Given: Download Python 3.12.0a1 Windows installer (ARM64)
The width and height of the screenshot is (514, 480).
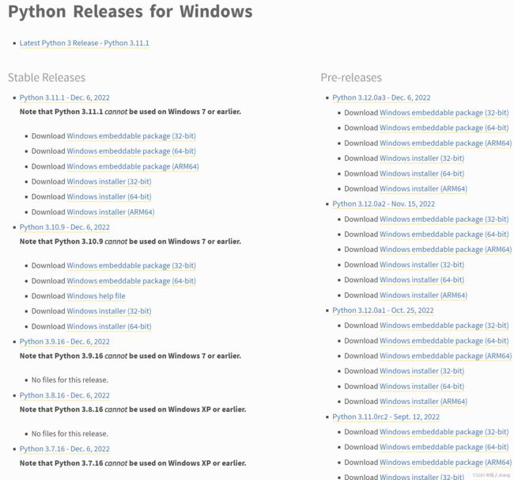Looking at the screenshot, I should coord(423,402).
